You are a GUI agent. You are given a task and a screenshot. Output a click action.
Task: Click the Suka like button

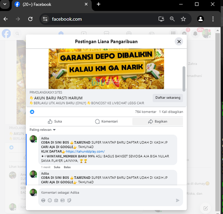[x=55, y=122]
